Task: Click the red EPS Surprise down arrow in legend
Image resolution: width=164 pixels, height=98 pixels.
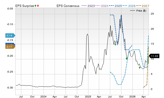Action: click(38, 6)
